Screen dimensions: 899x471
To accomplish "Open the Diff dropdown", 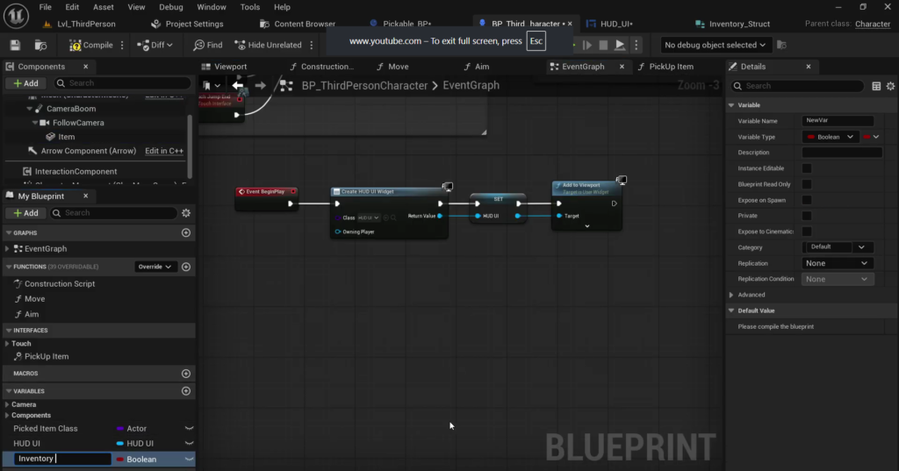I will click(x=155, y=45).
